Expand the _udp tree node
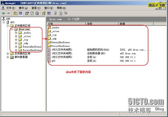168x117 pixels. coord(16,43)
